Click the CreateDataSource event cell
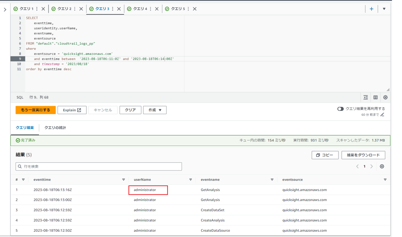The image size is (402, 237). click(x=215, y=230)
